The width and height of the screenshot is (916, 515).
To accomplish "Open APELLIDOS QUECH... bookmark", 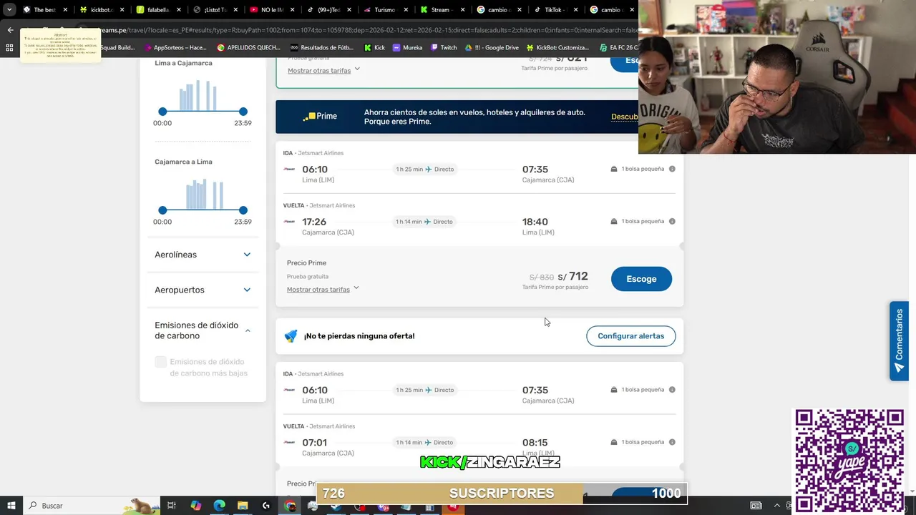I will (248, 48).
